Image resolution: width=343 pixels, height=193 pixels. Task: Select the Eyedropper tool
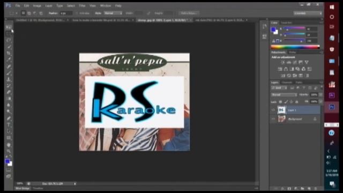click(x=9, y=60)
